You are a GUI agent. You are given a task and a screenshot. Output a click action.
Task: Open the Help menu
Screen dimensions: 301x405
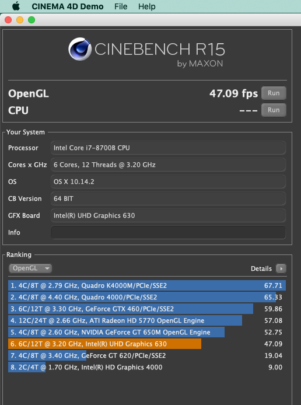click(x=146, y=6)
